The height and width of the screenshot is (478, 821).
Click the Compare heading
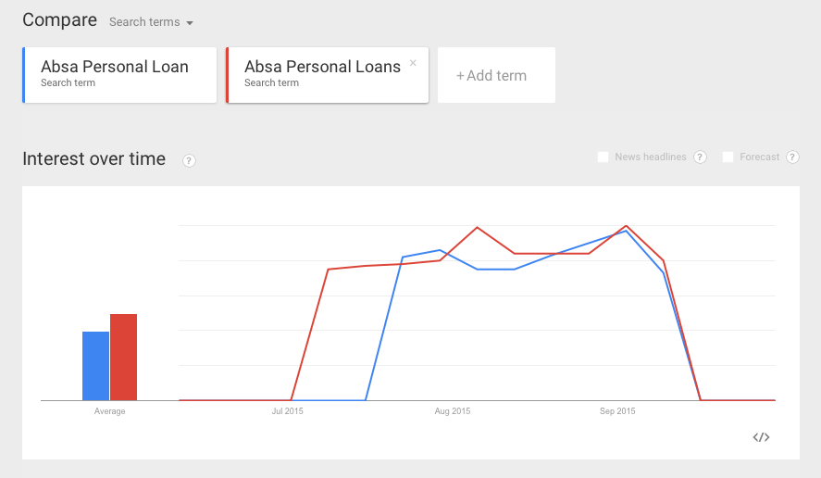[x=59, y=20]
